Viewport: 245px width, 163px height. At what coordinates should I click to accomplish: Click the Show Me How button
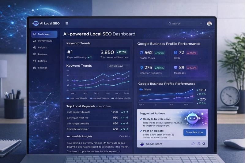coord(194,132)
